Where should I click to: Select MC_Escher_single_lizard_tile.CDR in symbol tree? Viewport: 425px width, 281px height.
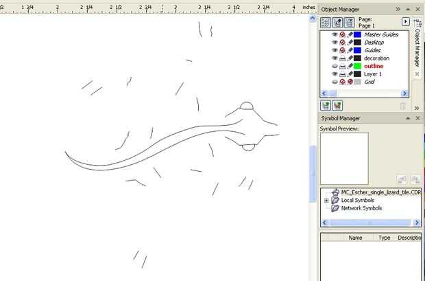pyautogui.click(x=381, y=192)
